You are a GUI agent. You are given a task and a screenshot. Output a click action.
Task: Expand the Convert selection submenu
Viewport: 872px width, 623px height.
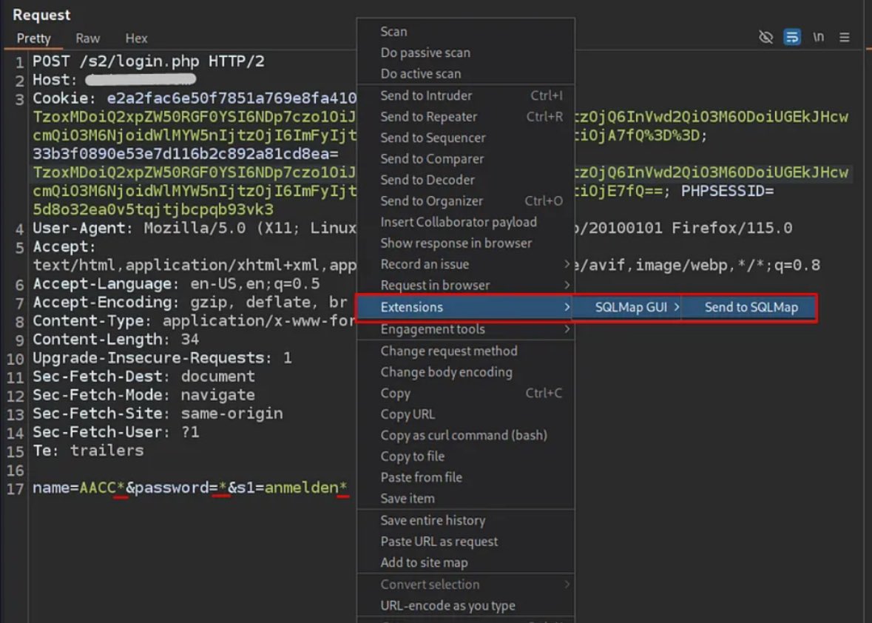(465, 585)
